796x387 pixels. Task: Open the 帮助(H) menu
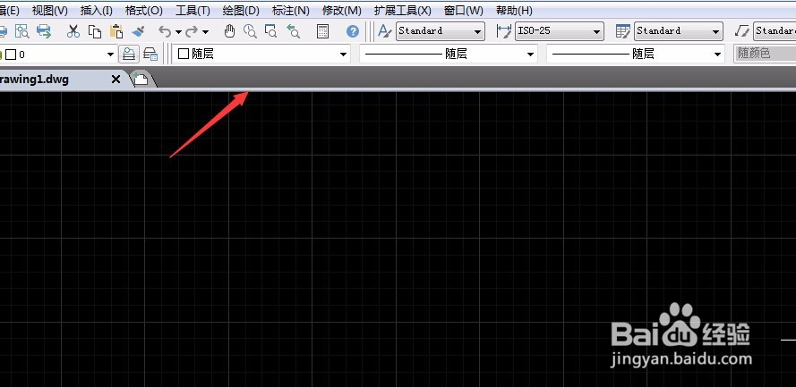pos(514,11)
